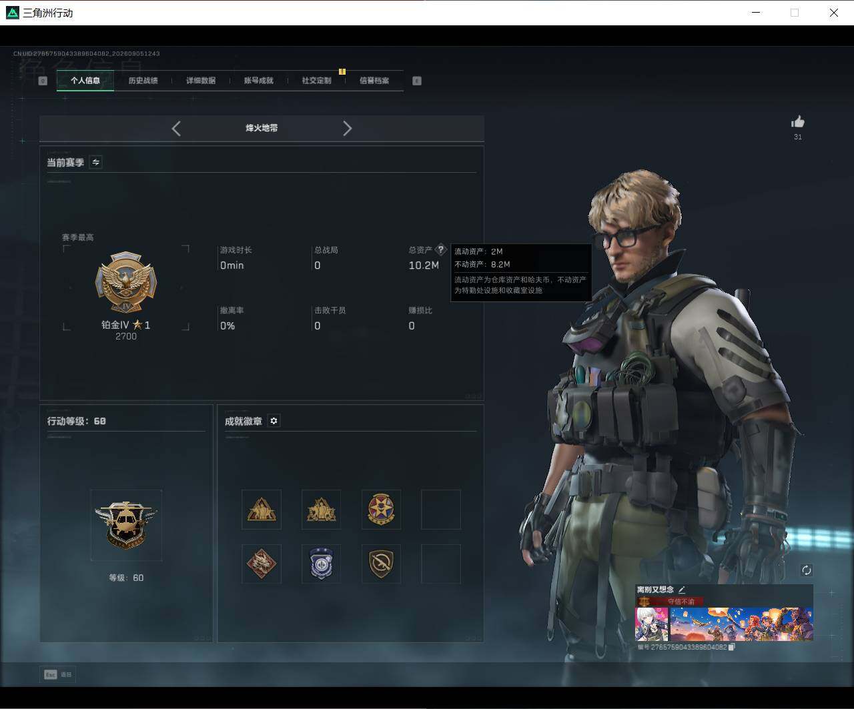Image resolution: width=854 pixels, height=709 pixels.
Task: Edit the nickname 离别又想念 with the pencil
Action: 682,590
